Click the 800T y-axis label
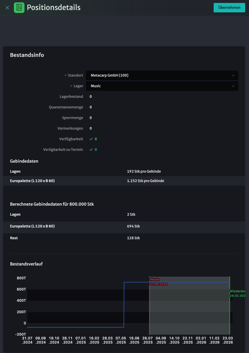 [x=22, y=278]
